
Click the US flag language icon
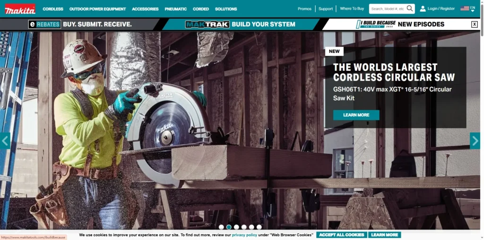[x=465, y=9]
